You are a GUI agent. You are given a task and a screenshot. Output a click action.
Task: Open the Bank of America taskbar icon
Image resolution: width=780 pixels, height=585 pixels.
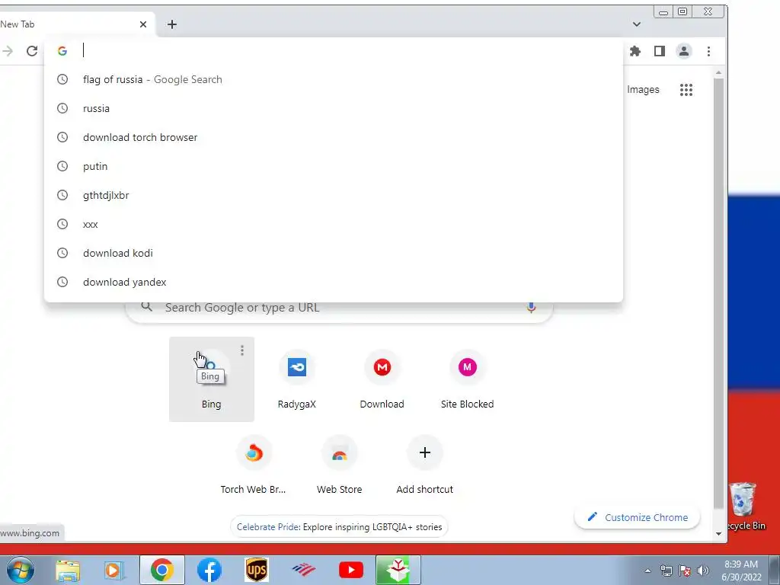pyautogui.click(x=303, y=570)
